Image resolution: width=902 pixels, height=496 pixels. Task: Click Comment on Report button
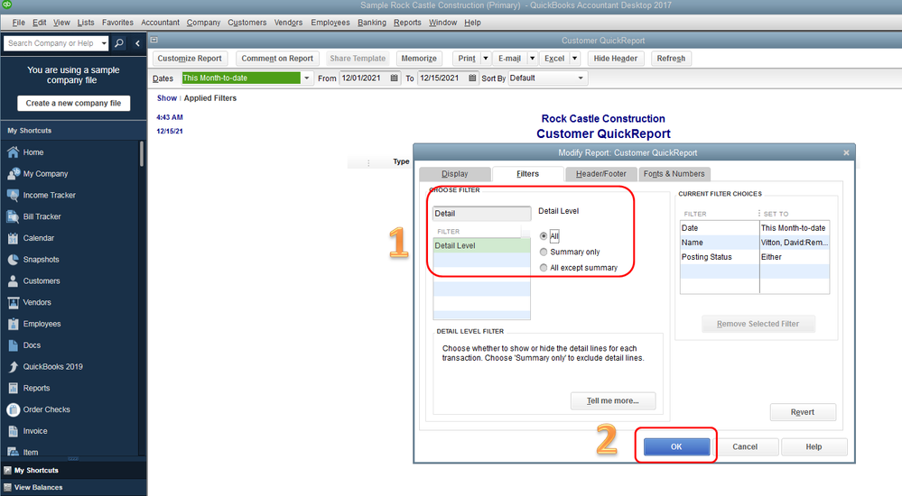(277, 59)
